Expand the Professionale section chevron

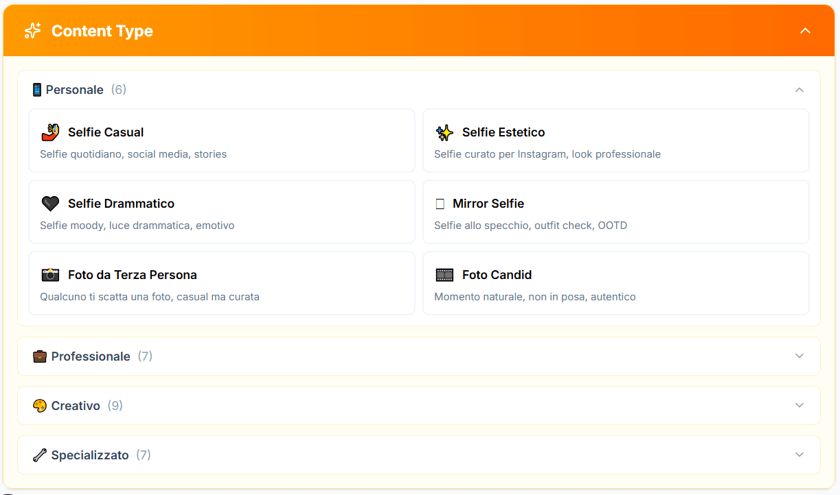[x=799, y=356]
